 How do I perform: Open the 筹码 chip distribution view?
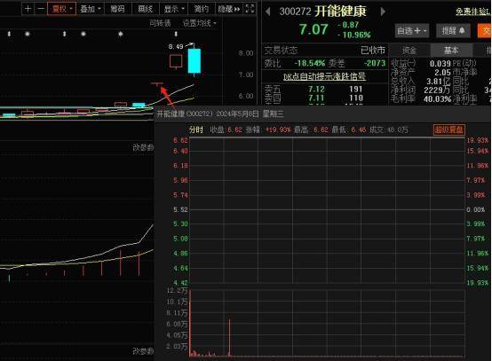tap(117, 9)
